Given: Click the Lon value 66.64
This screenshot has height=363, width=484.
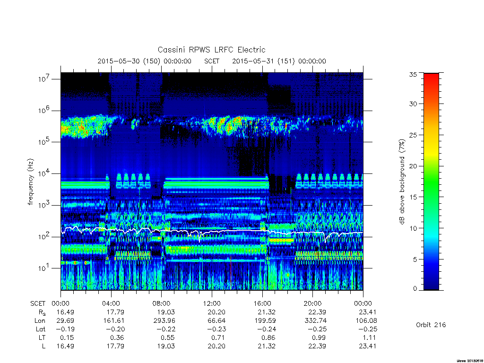Looking at the screenshot, I should 216,321.
